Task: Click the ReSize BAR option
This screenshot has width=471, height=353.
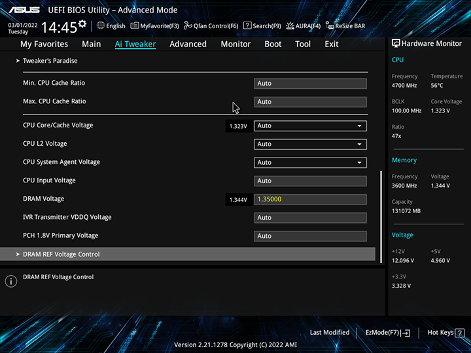Action: point(345,26)
